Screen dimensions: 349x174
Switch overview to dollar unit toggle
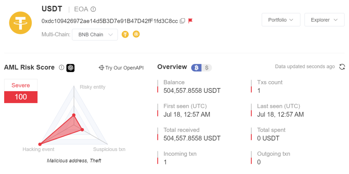[x=207, y=68]
